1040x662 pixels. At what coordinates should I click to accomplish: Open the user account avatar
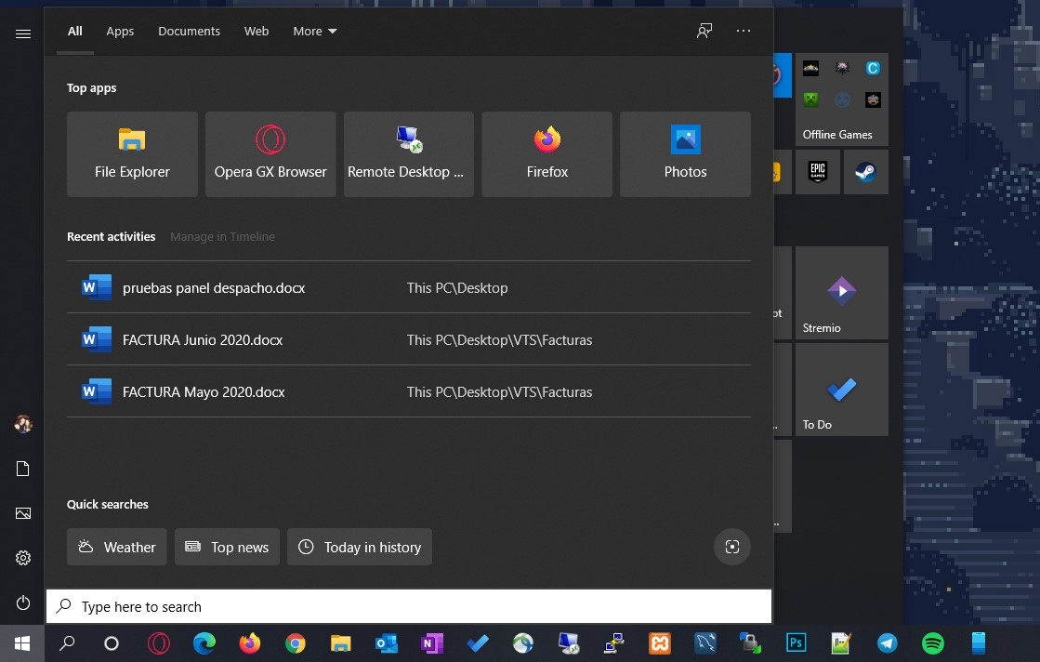(23, 424)
